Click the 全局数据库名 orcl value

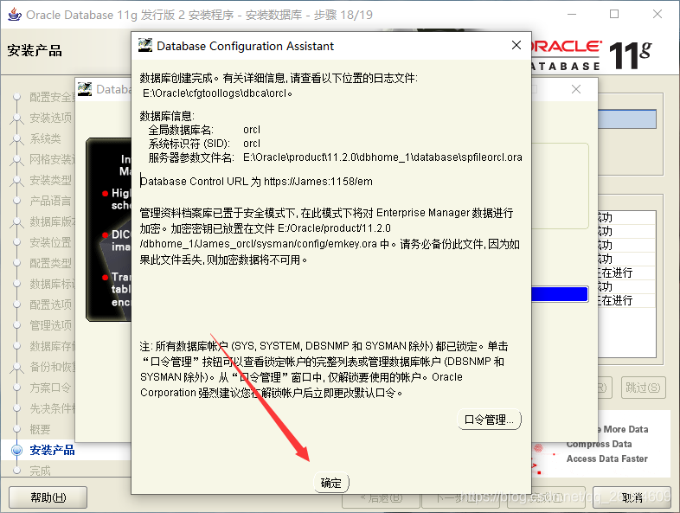252,130
